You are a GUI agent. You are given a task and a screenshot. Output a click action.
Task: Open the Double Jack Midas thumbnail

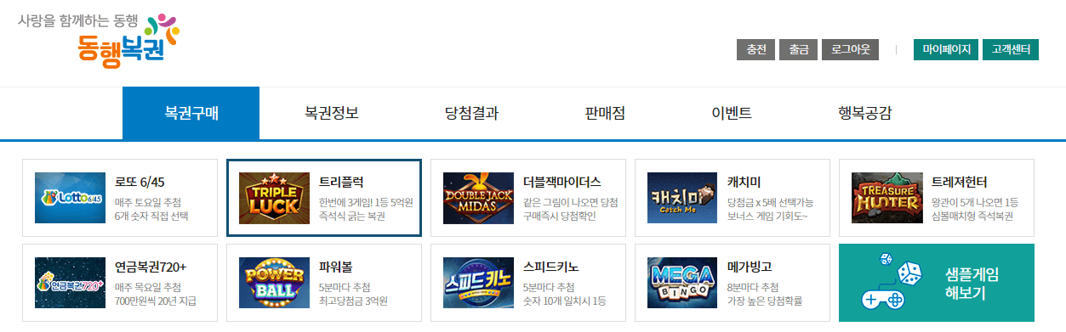478,198
